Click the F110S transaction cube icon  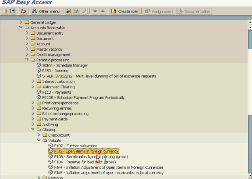coord(39,97)
